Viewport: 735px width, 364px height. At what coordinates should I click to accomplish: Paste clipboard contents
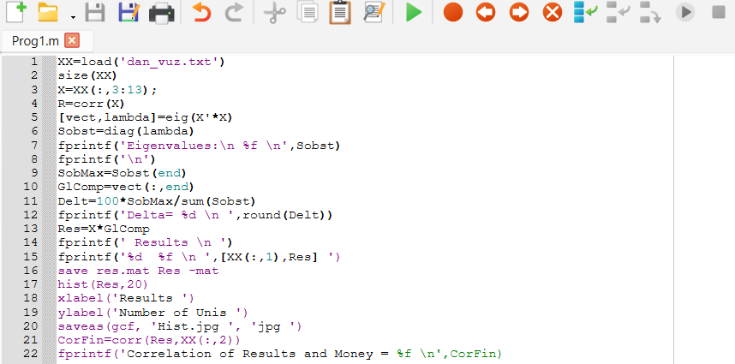[x=340, y=13]
